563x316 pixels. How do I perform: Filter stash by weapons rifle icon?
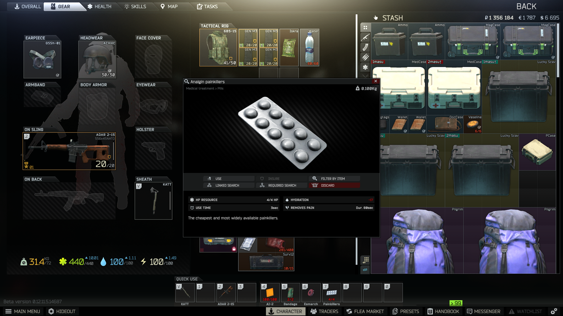(365, 37)
